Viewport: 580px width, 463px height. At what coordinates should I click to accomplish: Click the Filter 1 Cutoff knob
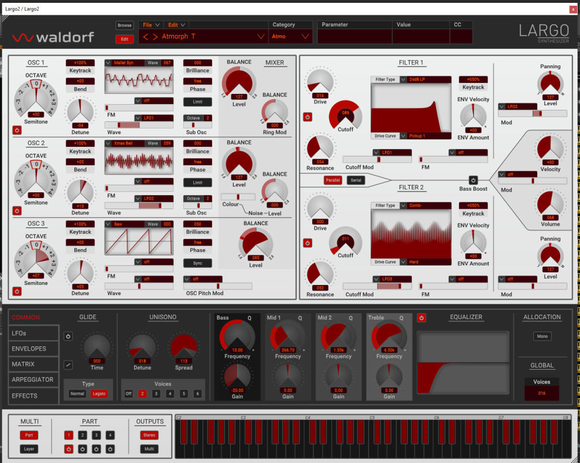(346, 115)
